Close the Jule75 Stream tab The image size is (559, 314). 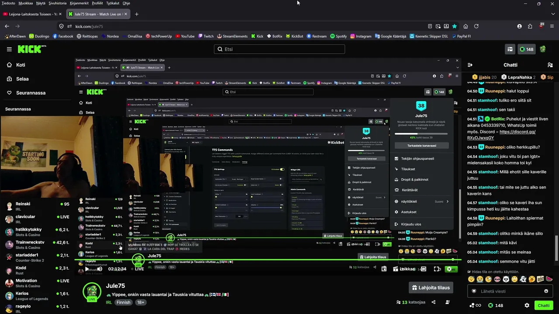click(x=126, y=14)
